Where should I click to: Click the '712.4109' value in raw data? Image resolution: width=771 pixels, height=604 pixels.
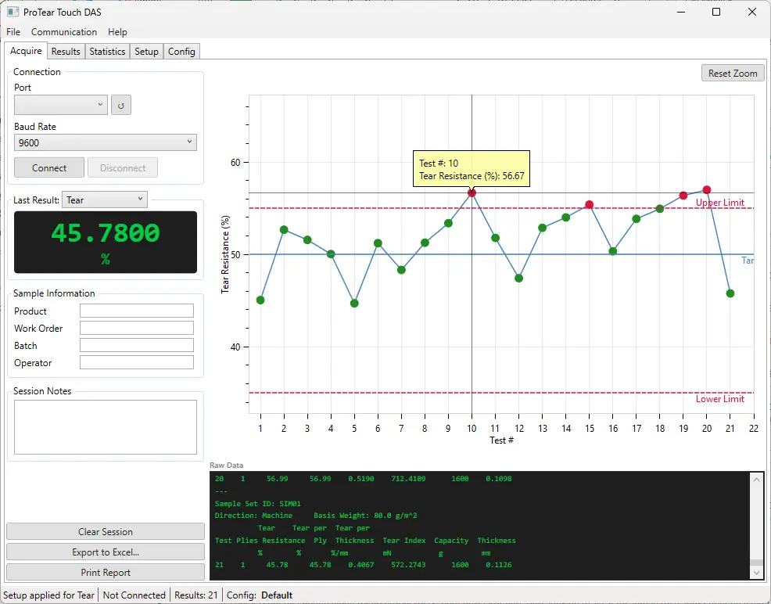pos(408,479)
